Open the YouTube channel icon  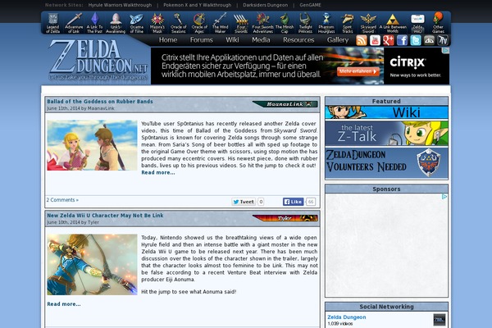click(x=375, y=40)
